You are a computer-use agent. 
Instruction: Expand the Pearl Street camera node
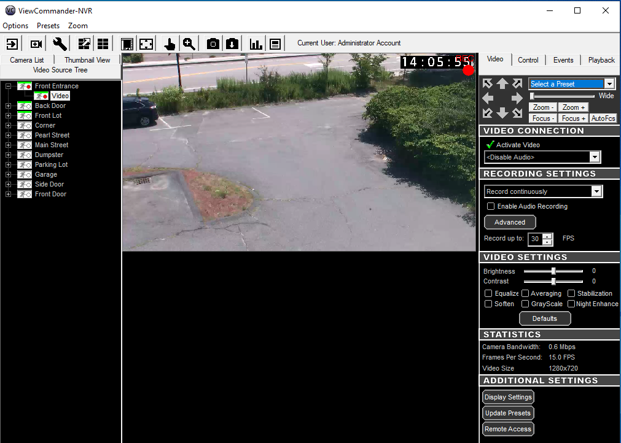pos(8,135)
